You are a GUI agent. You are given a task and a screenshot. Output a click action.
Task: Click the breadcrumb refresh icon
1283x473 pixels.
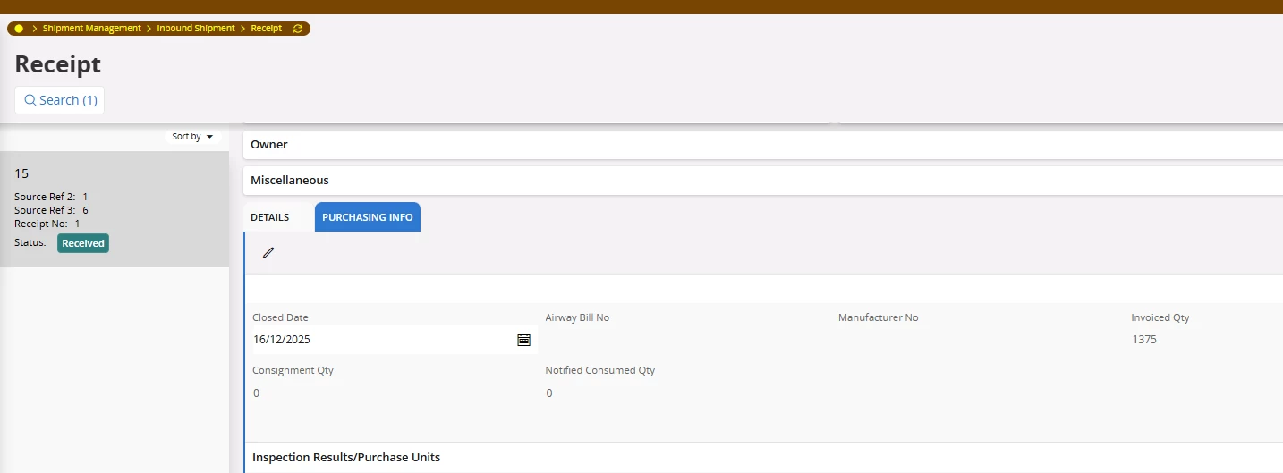[x=298, y=29]
